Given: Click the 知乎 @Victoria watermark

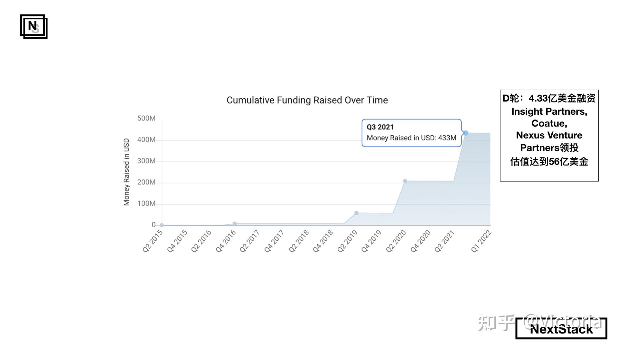Looking at the screenshot, I should point(539,322).
